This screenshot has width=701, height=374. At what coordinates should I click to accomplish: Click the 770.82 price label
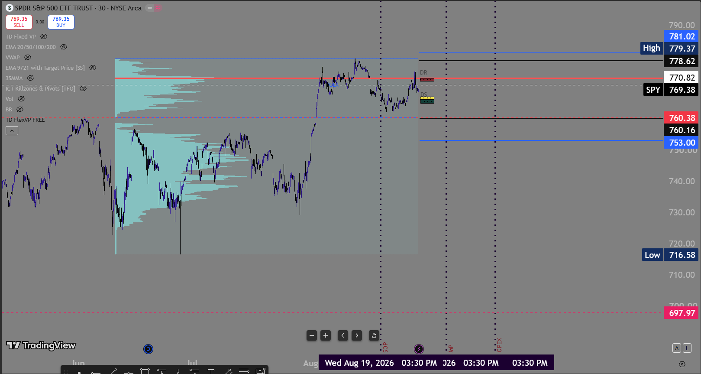click(681, 78)
